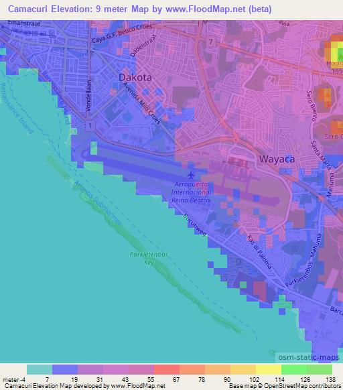343x390 pixels.
Task: Click the Dadelstraat street label
Action: [143, 46]
